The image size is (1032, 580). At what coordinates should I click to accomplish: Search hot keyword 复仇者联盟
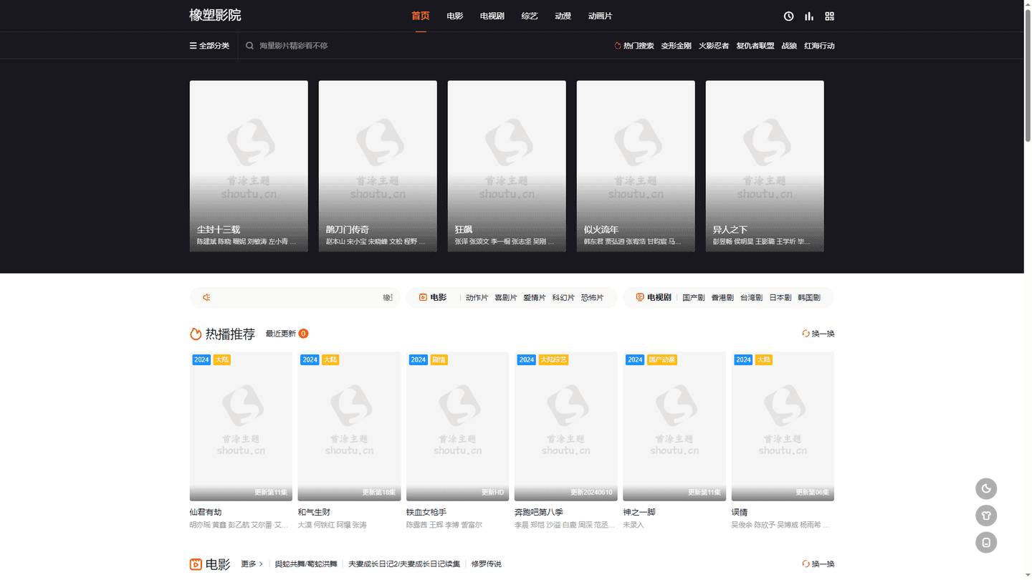tap(755, 45)
